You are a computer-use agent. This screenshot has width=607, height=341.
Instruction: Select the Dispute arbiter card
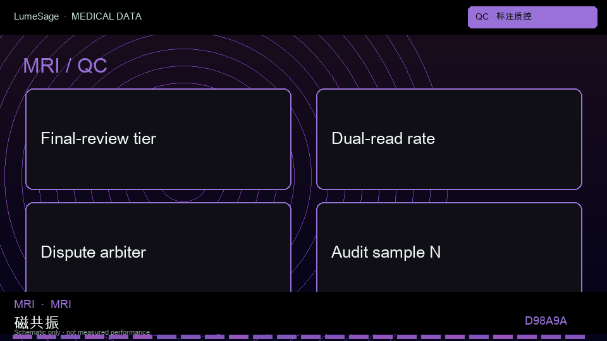coord(158,247)
